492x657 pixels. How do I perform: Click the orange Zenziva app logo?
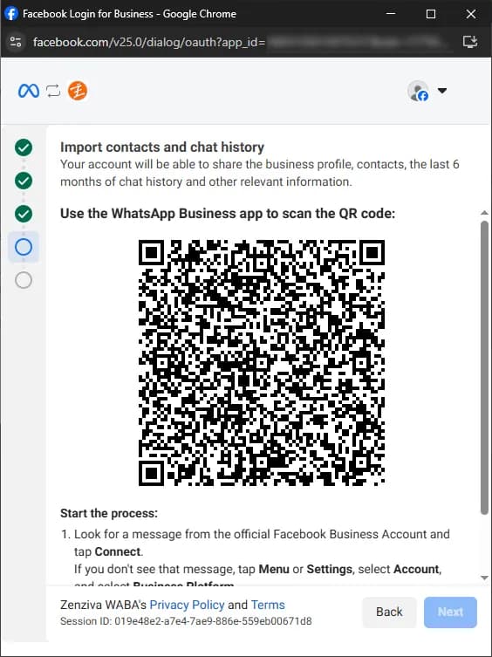(78, 91)
